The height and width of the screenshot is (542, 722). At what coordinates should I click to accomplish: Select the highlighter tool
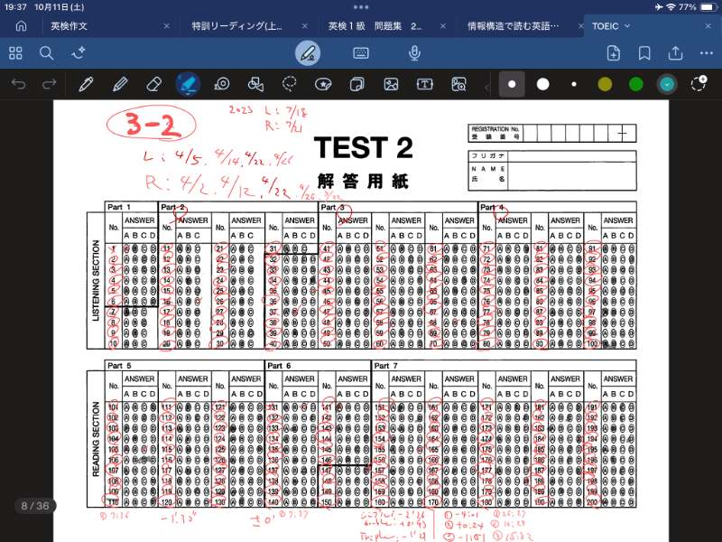tap(188, 84)
